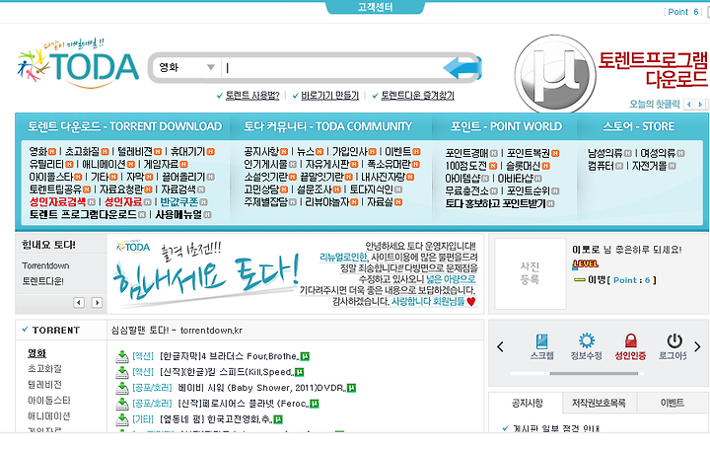Download 페로시어스 플라넷 torrent icon

pos(122,404)
